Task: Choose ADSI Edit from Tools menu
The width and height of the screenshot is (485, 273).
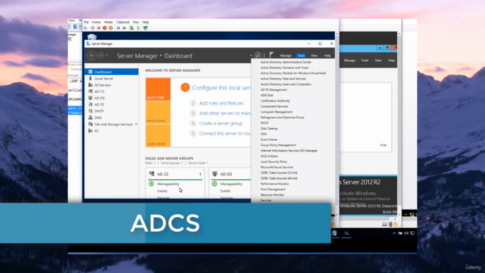Action: click(267, 96)
